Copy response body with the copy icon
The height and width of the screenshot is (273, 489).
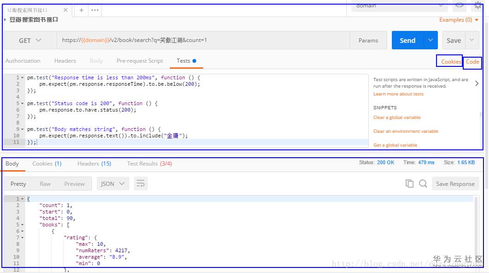click(409, 184)
